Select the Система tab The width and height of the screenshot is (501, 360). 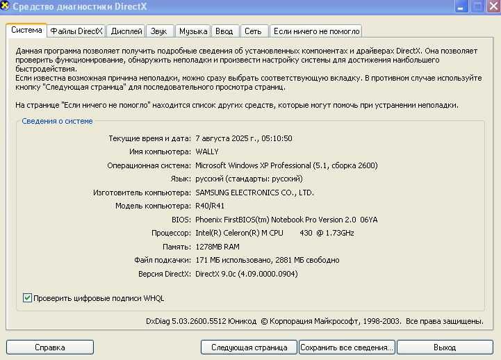click(26, 31)
